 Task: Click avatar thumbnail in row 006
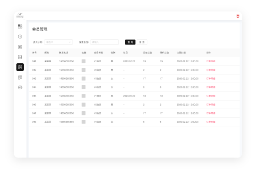point(84,105)
